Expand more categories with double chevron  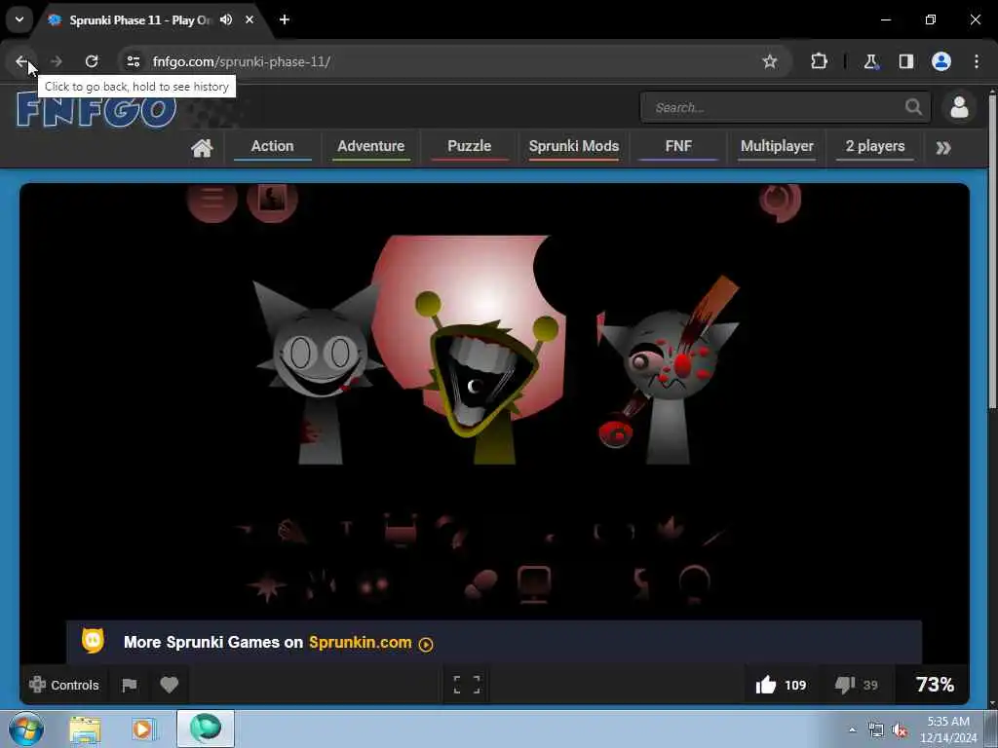pos(943,148)
